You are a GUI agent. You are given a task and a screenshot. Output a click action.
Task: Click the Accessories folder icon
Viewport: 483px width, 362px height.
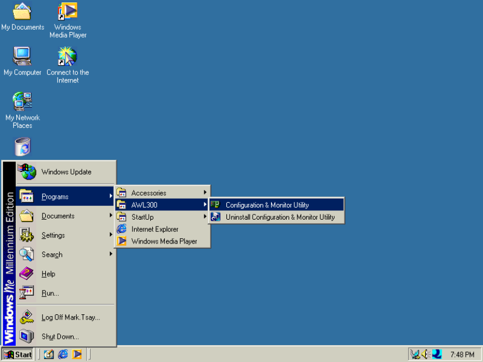(x=122, y=193)
